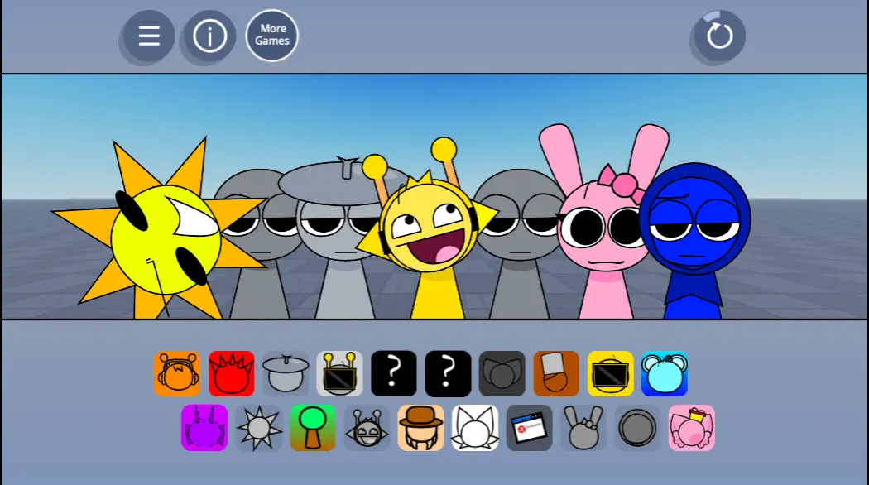869x485 pixels.
Task: Select the light blue bear-eared icon
Action: click(665, 374)
